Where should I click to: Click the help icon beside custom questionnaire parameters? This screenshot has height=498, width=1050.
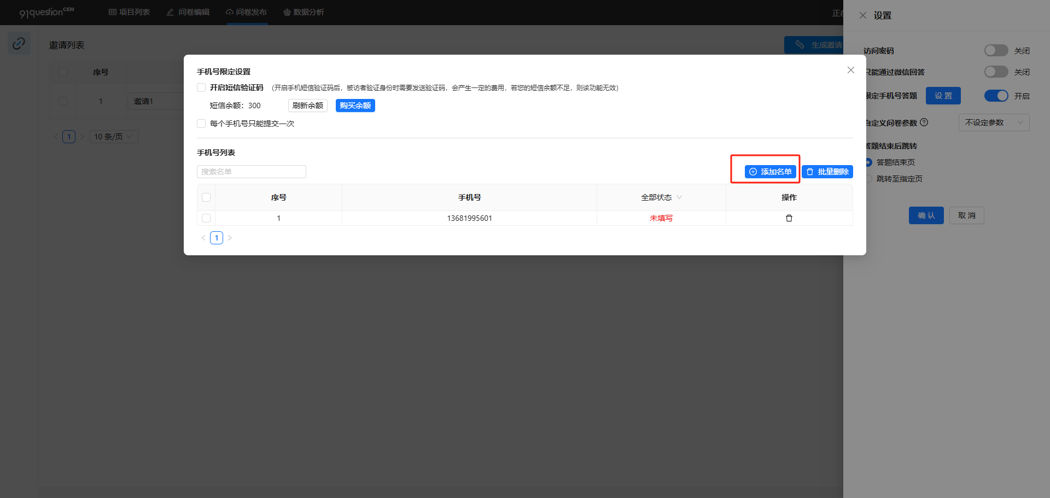924,122
